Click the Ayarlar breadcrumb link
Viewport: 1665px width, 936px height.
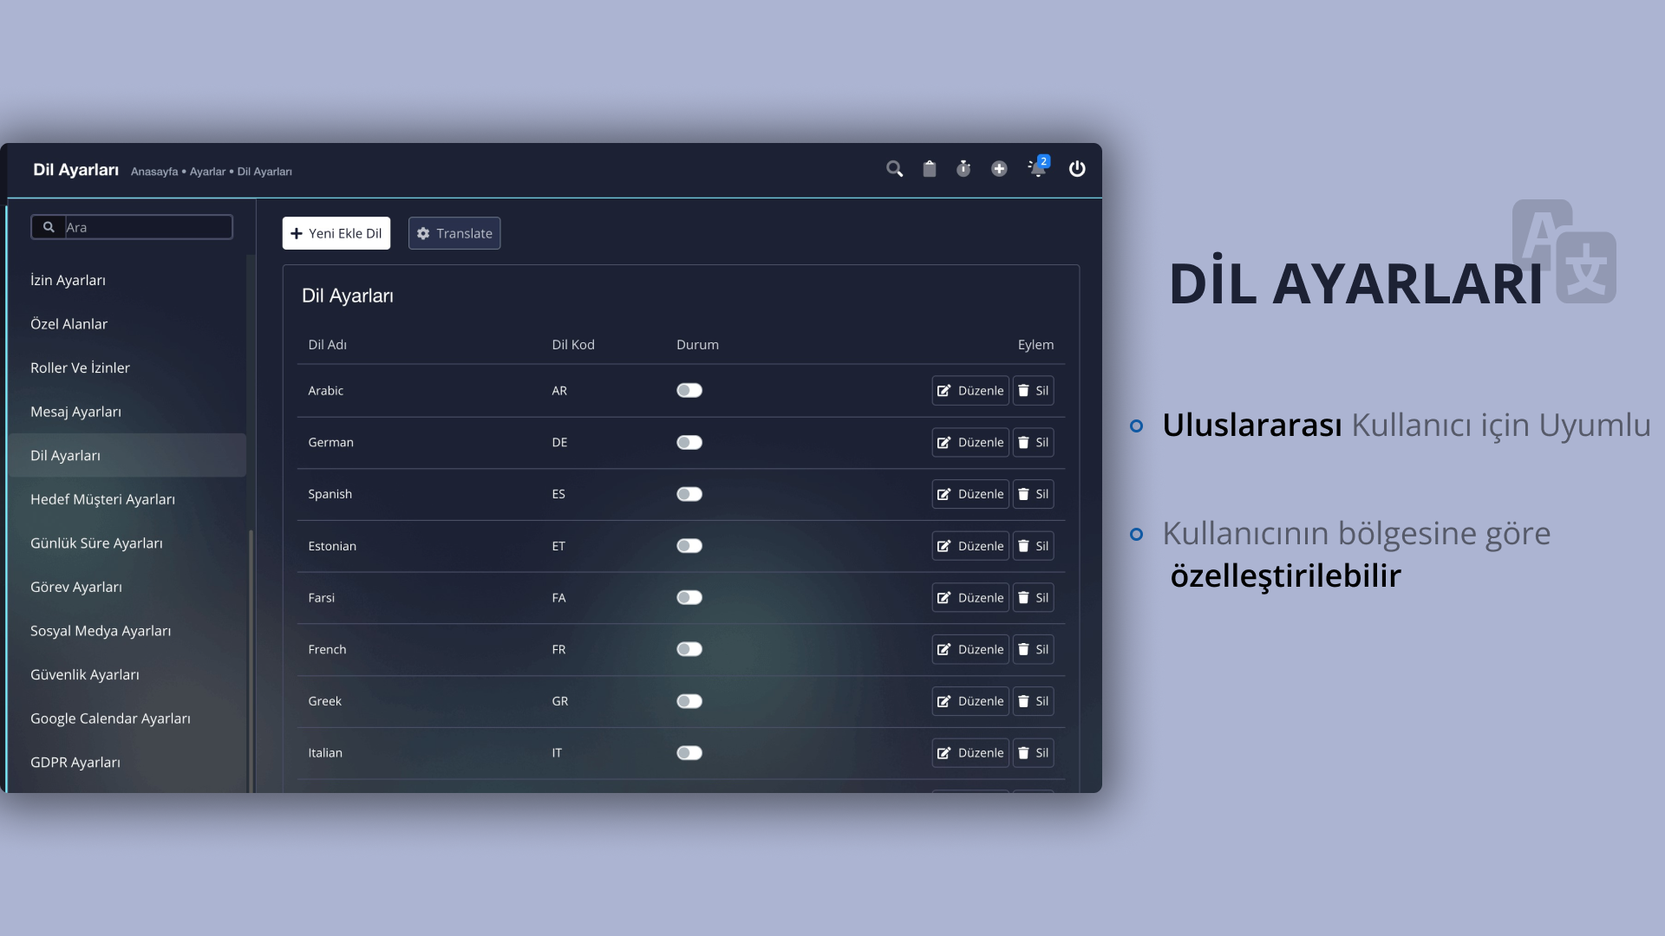point(207,172)
